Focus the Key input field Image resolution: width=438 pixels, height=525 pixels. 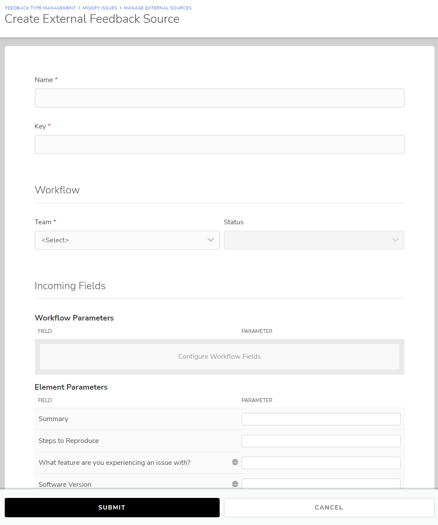coord(219,144)
